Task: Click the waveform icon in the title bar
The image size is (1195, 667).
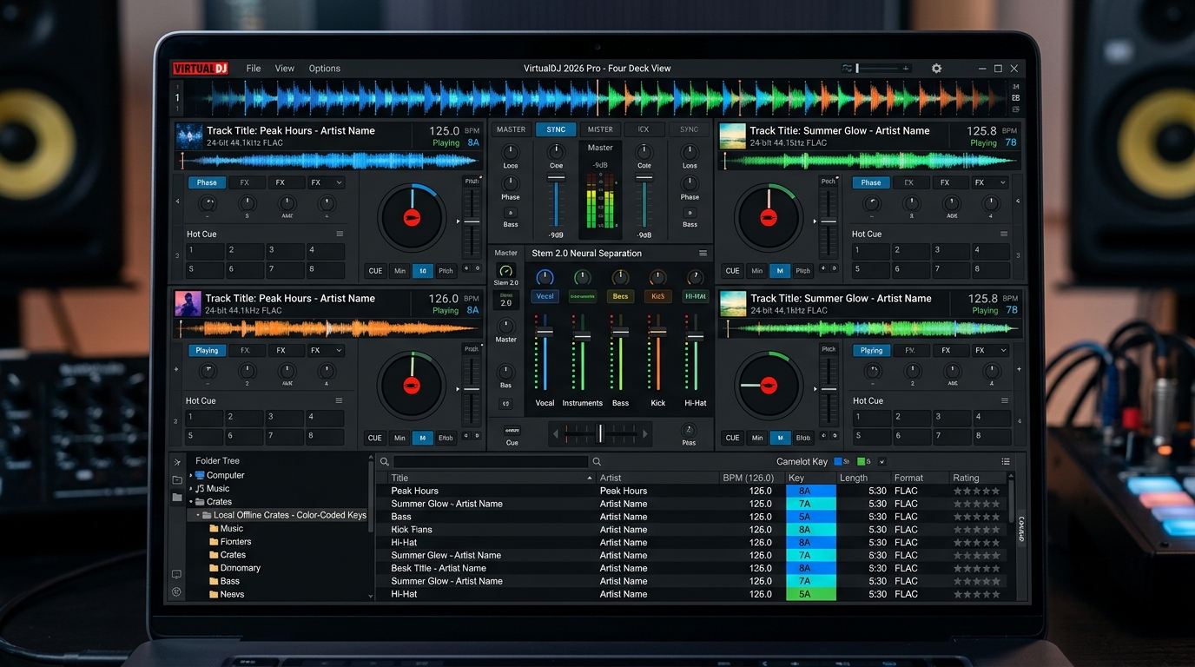Action: point(848,68)
